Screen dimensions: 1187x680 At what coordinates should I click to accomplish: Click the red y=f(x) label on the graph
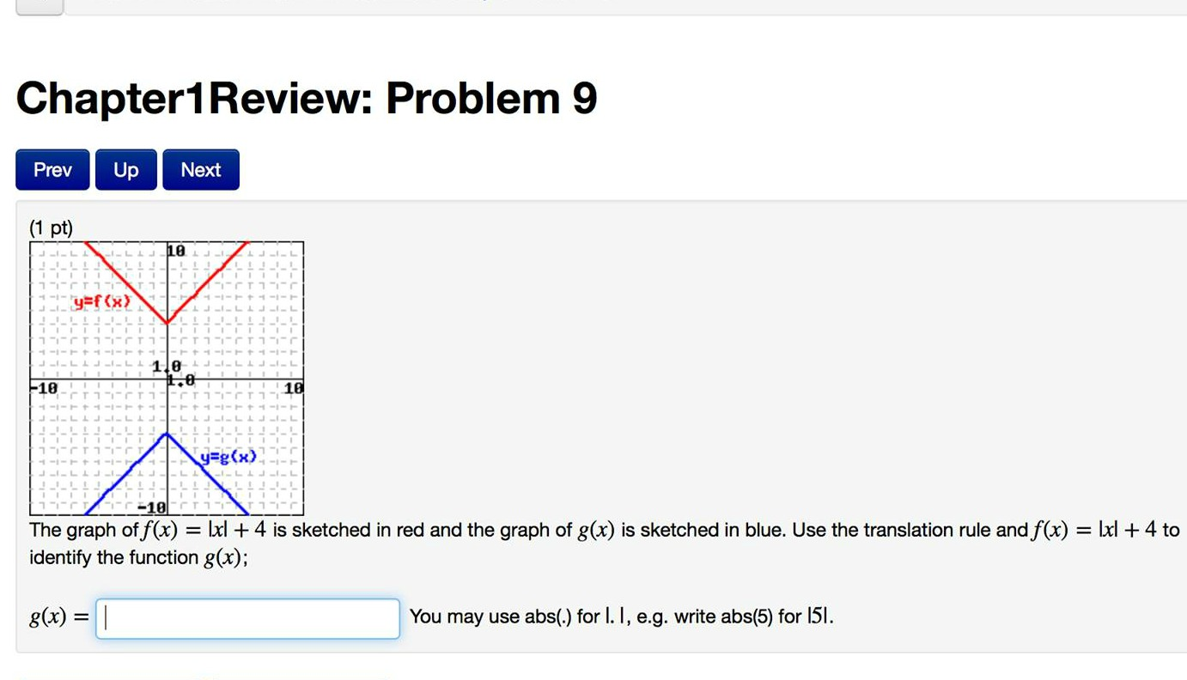[102, 301]
